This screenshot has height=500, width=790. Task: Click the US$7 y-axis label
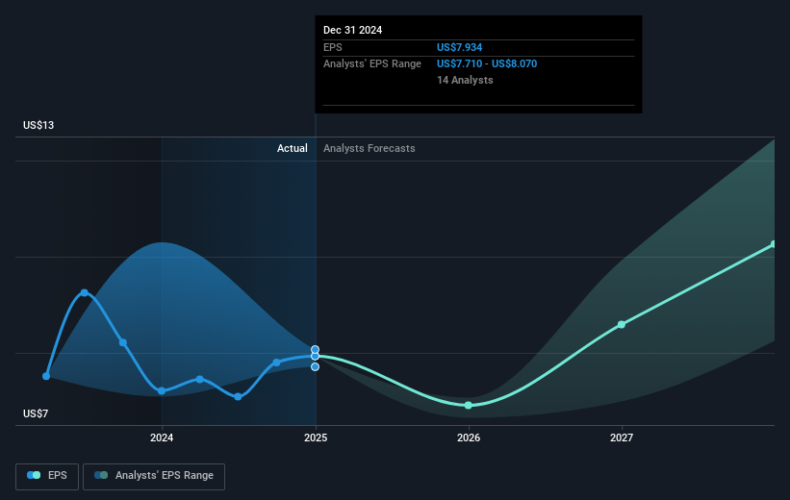36,413
